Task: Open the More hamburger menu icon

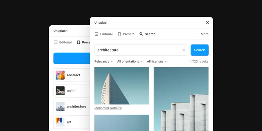Action: coord(197,34)
